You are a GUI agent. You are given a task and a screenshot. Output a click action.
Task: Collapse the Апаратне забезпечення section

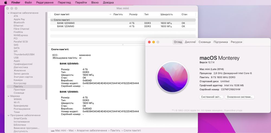8,13
